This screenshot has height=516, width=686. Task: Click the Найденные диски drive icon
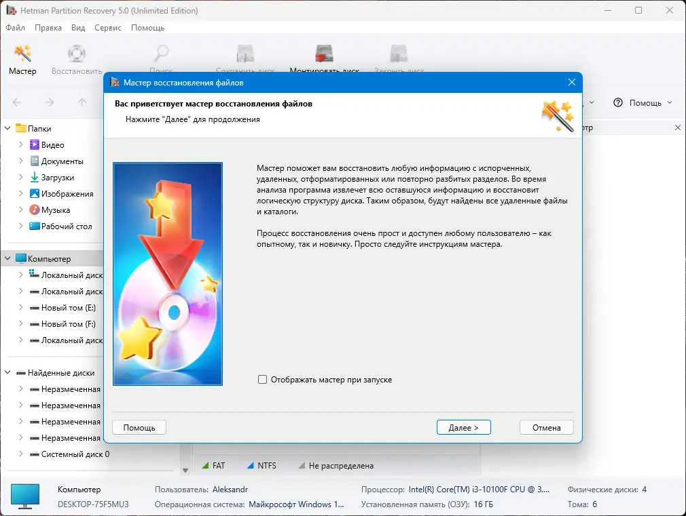21,373
